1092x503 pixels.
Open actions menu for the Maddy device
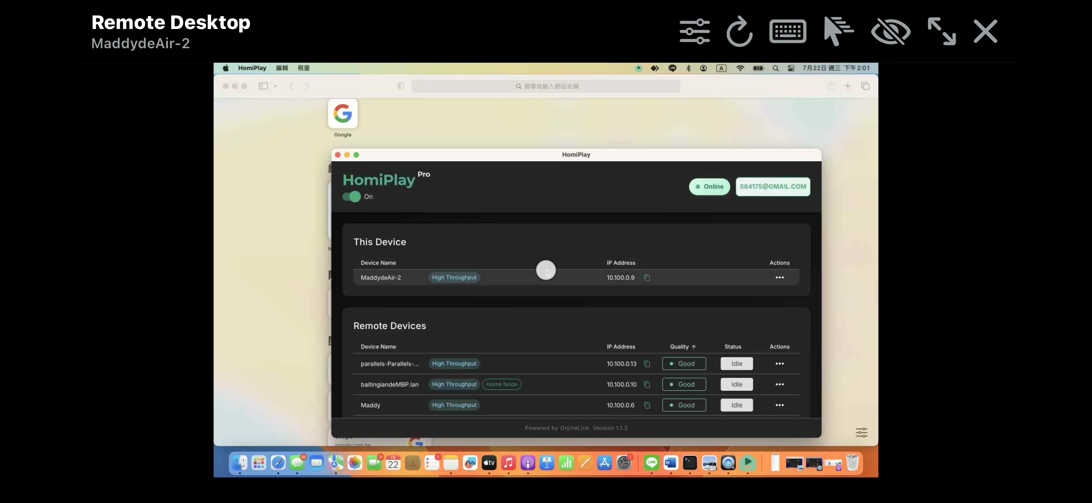780,405
